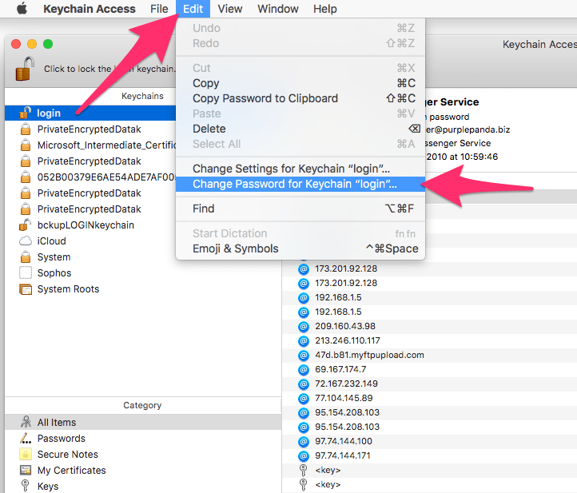Click the key icon of the last <key> row
Screen dimensions: 577x493
click(303, 484)
